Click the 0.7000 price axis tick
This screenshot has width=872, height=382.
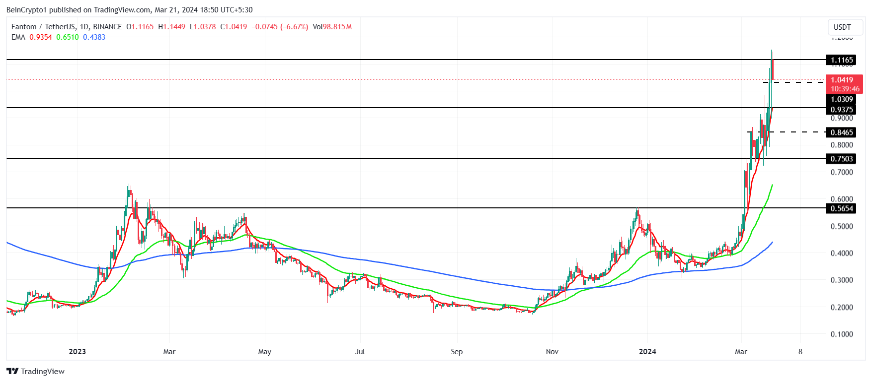(842, 173)
